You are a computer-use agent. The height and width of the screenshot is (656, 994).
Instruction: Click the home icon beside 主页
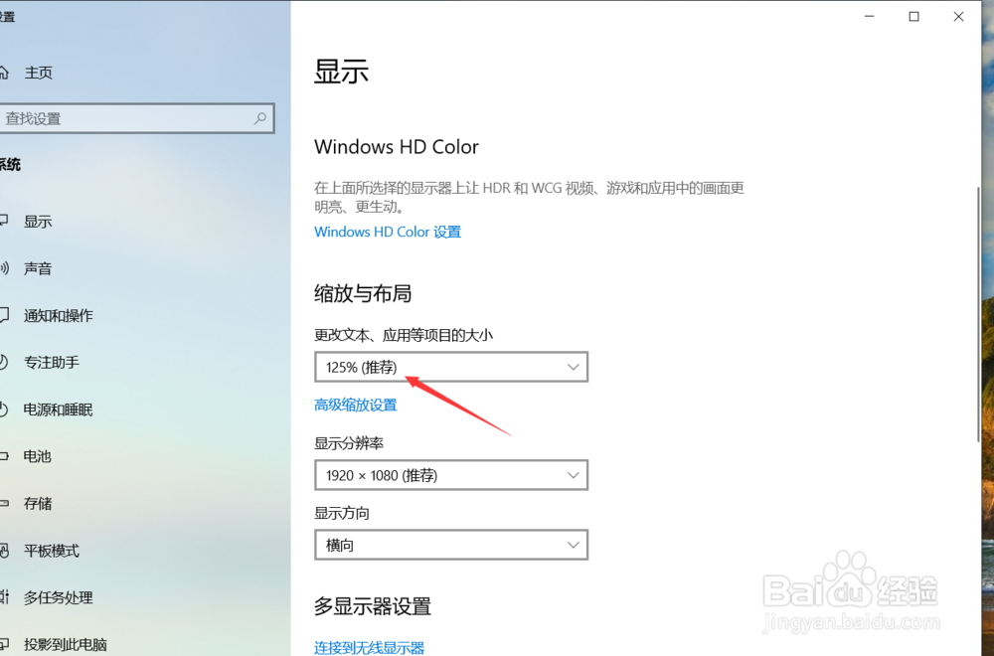[3, 73]
